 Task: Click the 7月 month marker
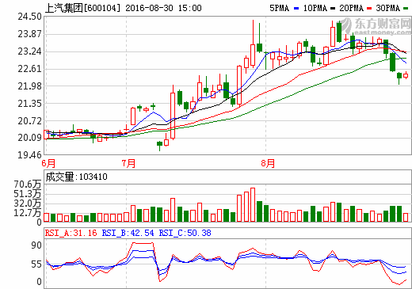coord(128,163)
